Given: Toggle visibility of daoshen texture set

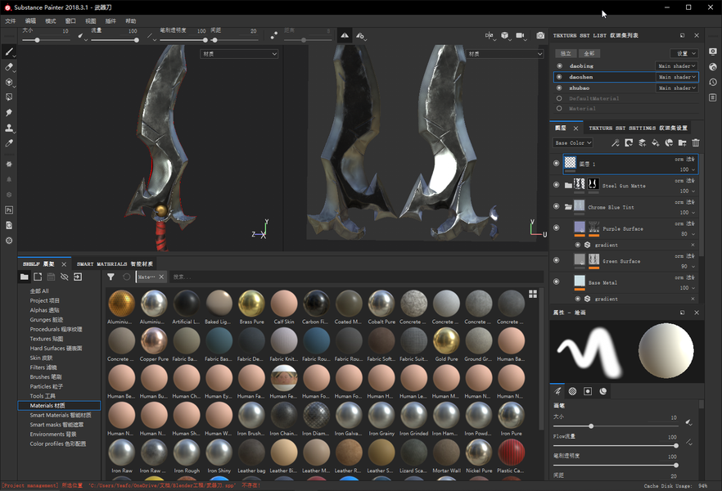Looking at the screenshot, I should tap(559, 77).
